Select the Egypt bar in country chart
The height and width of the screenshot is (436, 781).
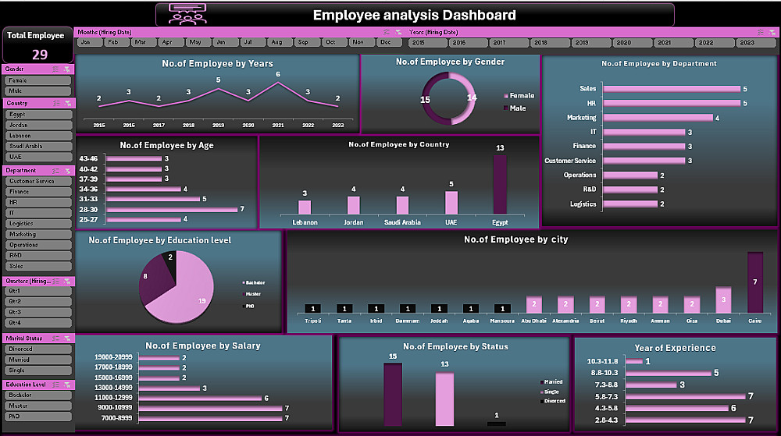[x=500, y=184]
